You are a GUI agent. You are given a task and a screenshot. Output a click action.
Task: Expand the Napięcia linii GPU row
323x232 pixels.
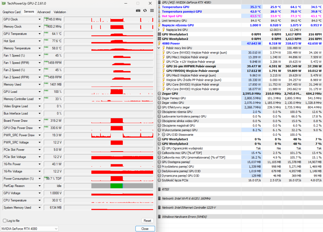[159, 30]
